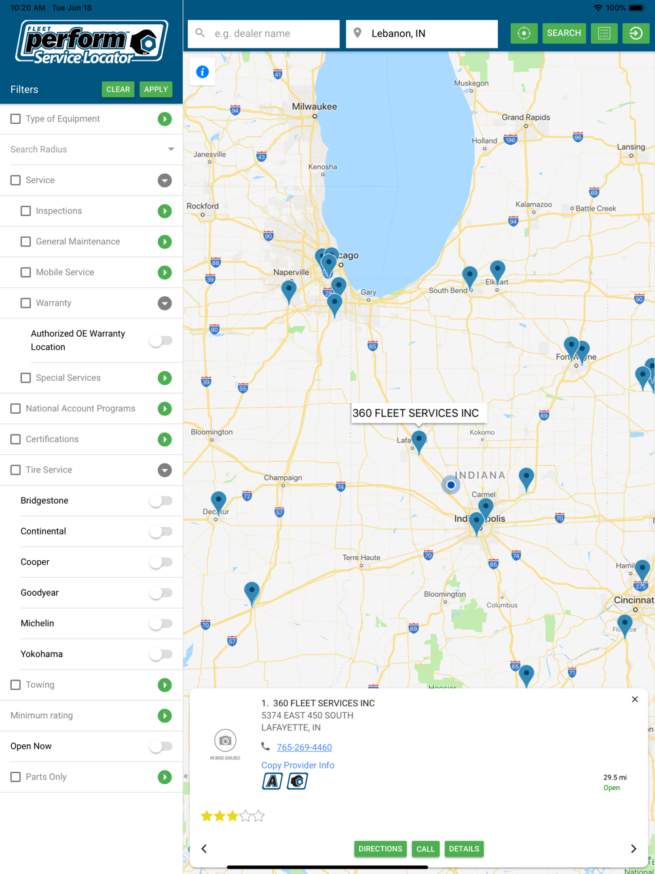
Task: Tap the location pin icon in location field
Action: click(358, 33)
